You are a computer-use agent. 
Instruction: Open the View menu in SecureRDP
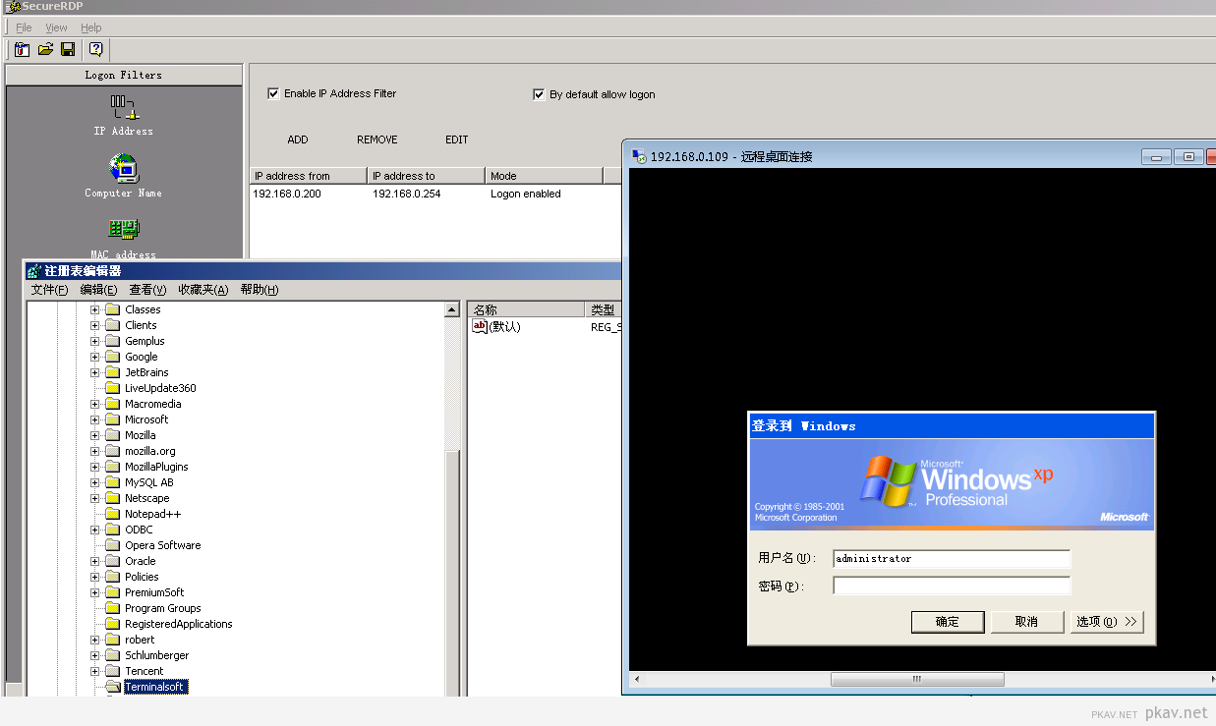(56, 28)
